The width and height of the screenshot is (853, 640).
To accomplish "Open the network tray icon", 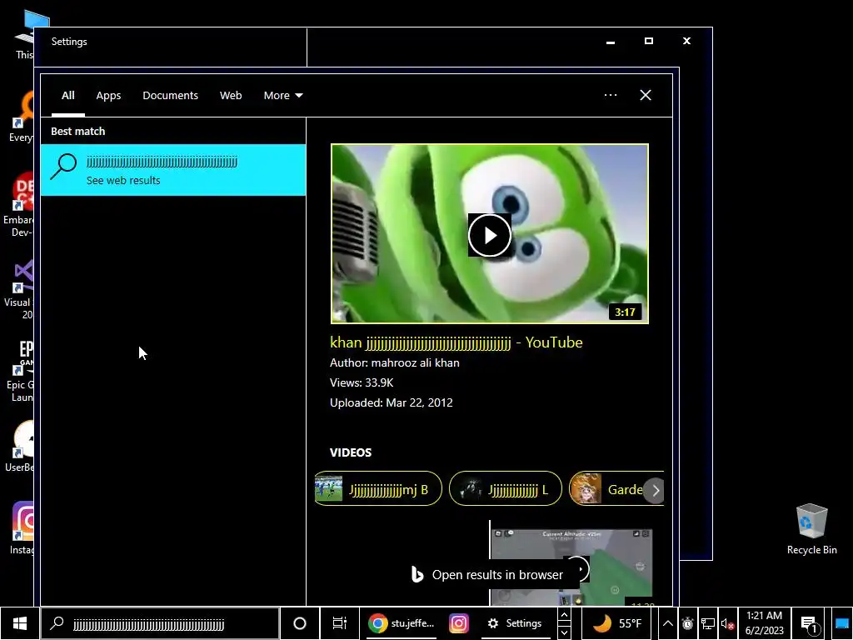I will [708, 624].
